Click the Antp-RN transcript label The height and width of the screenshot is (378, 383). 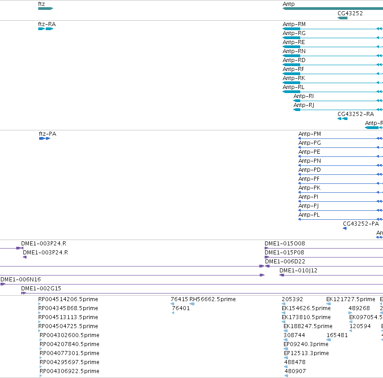(x=294, y=51)
